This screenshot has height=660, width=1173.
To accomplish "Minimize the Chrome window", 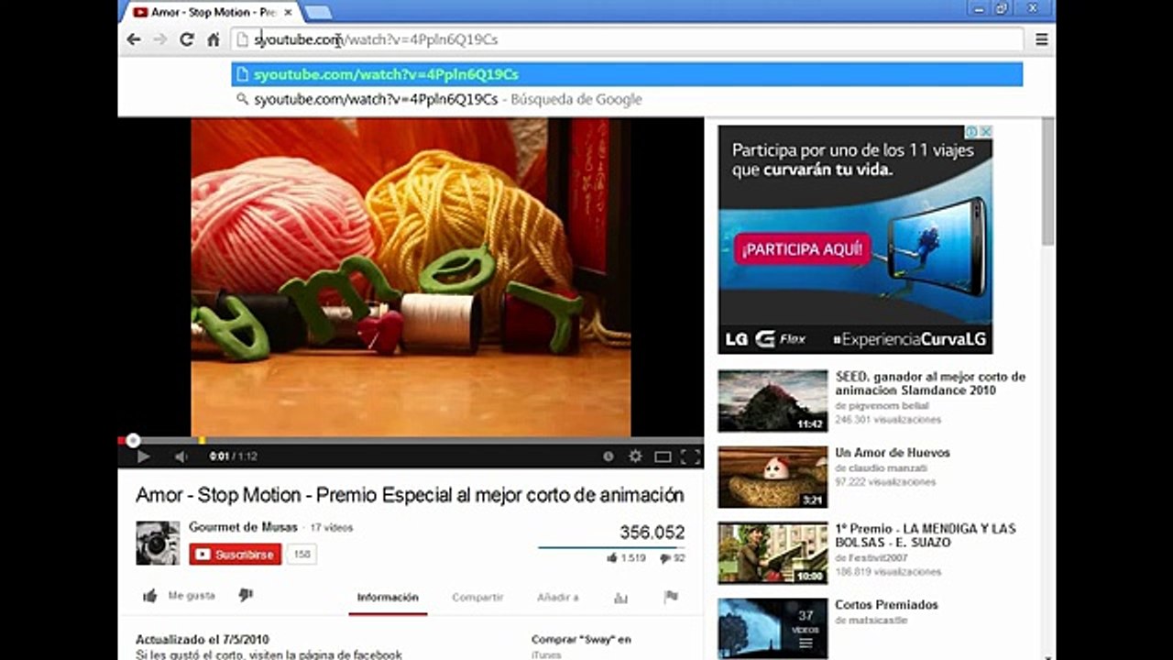I will pos(977,8).
